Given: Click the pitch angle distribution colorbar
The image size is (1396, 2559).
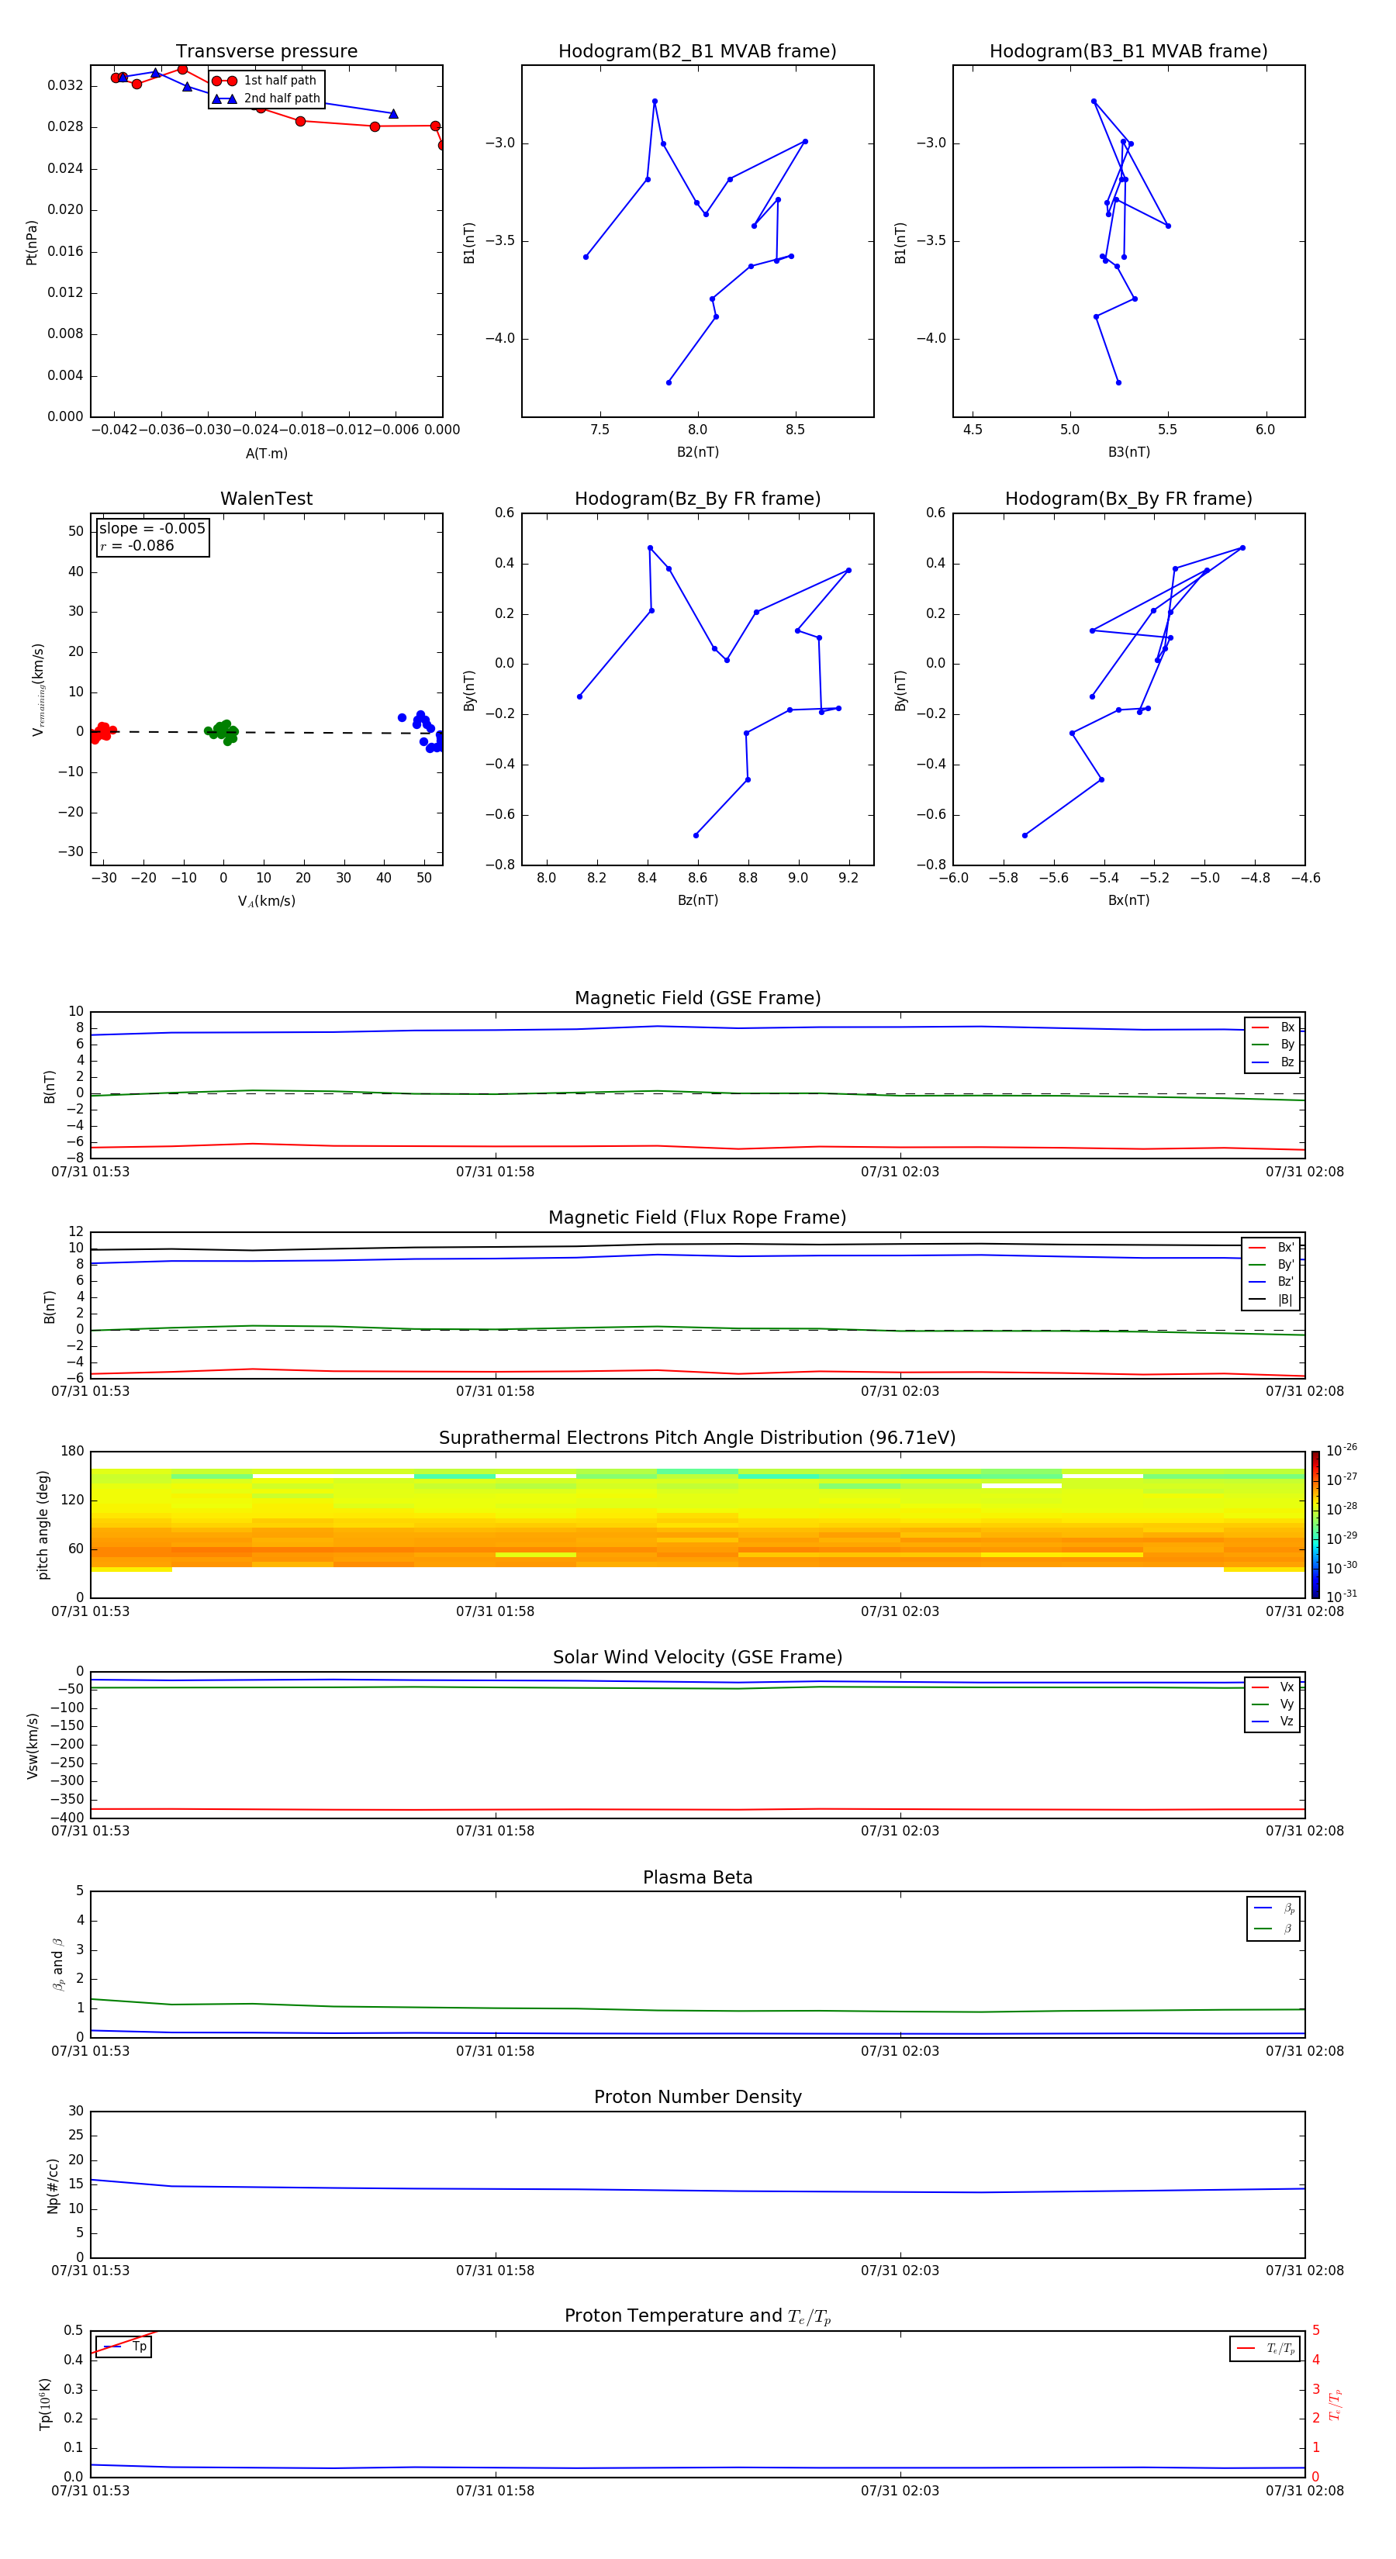Looking at the screenshot, I should [x=1315, y=1524].
